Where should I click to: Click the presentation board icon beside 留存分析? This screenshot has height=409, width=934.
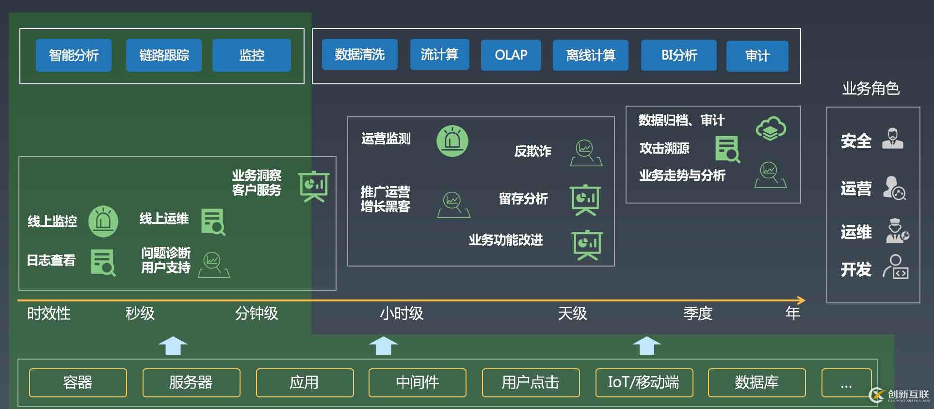click(x=585, y=200)
